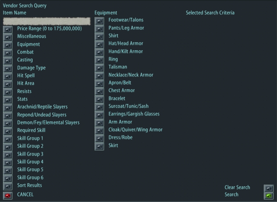277x202 pixels.
Task: Open the Required Skill category
Action: pos(8,131)
